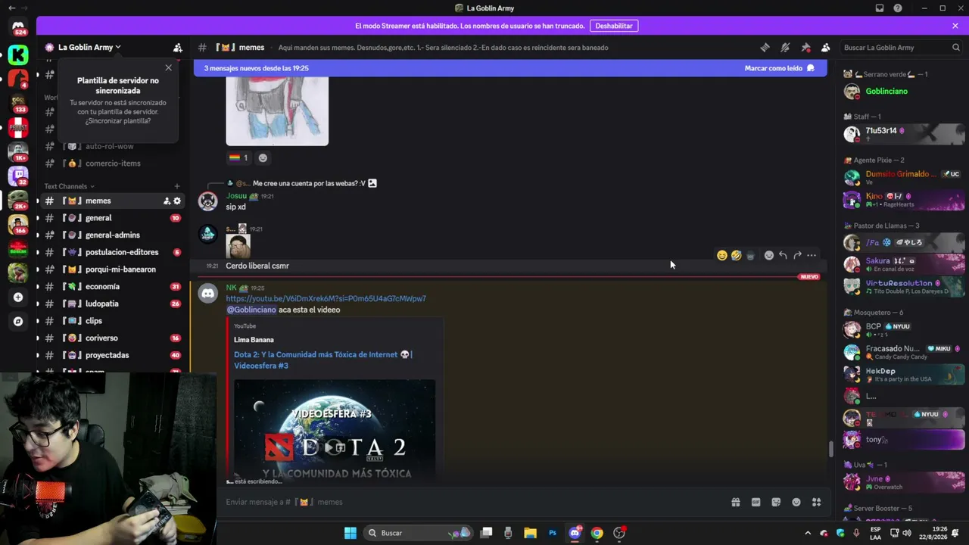
Task: Open memes channel settings gear
Action: tap(177, 201)
